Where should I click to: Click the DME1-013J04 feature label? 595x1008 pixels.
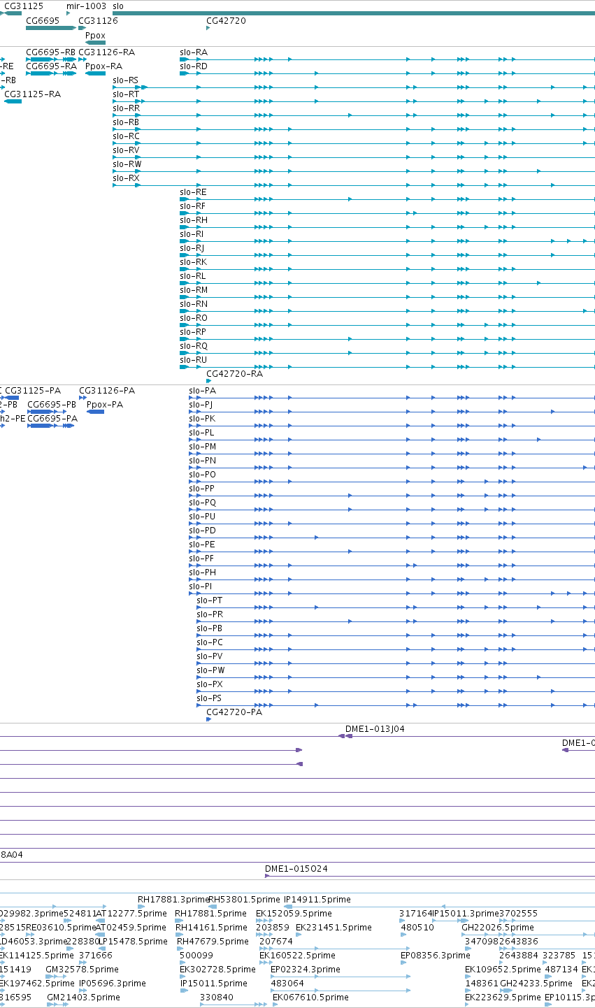tap(375, 729)
